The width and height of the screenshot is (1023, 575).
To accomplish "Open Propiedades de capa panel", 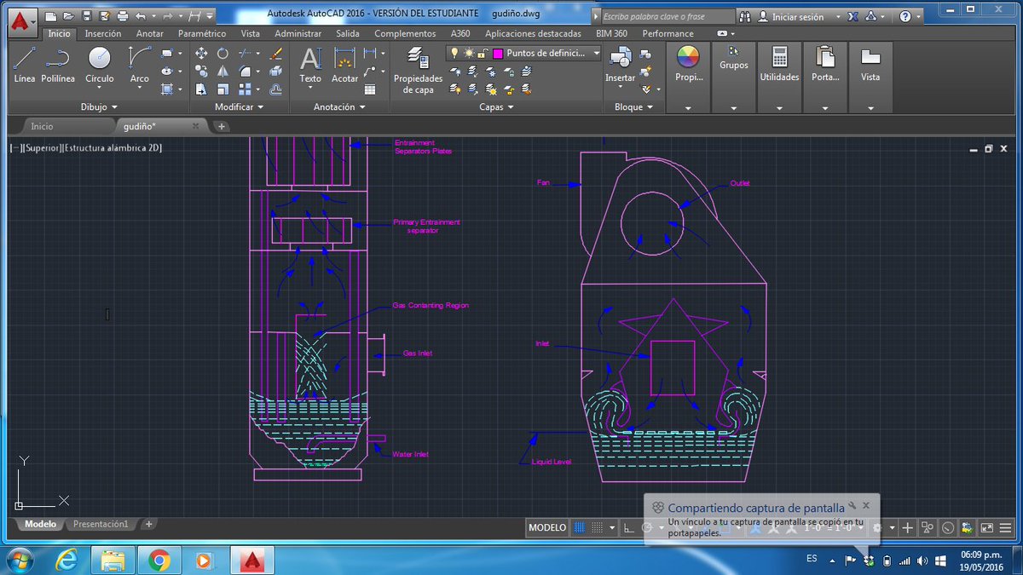I will coord(418,70).
